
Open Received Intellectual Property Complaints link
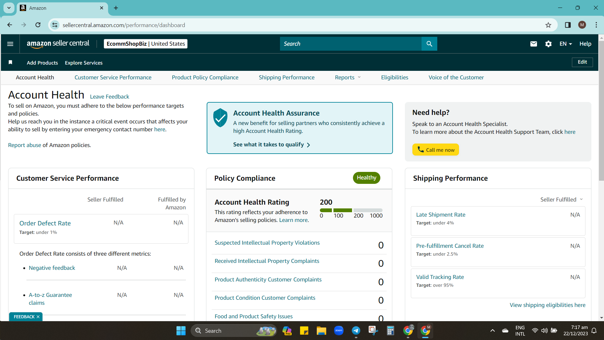click(x=267, y=261)
